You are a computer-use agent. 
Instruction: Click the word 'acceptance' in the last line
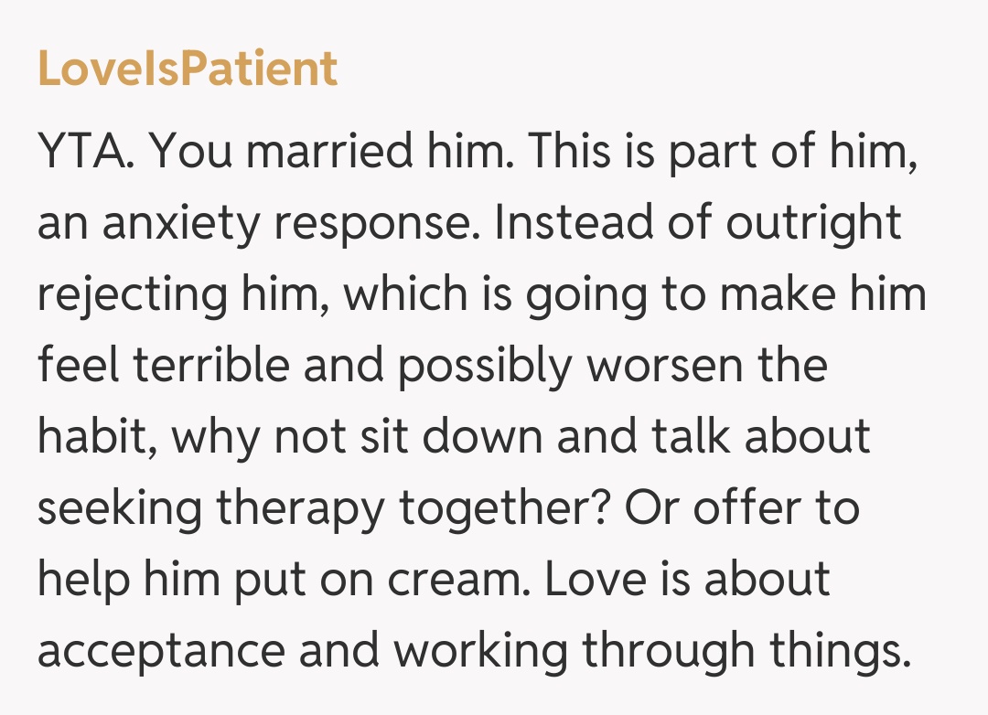163,651
